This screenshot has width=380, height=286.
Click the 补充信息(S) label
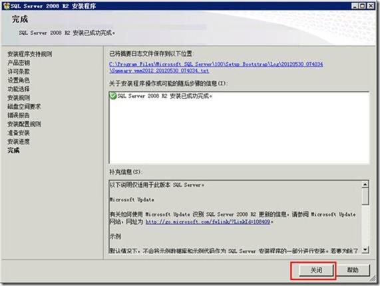click(126, 171)
